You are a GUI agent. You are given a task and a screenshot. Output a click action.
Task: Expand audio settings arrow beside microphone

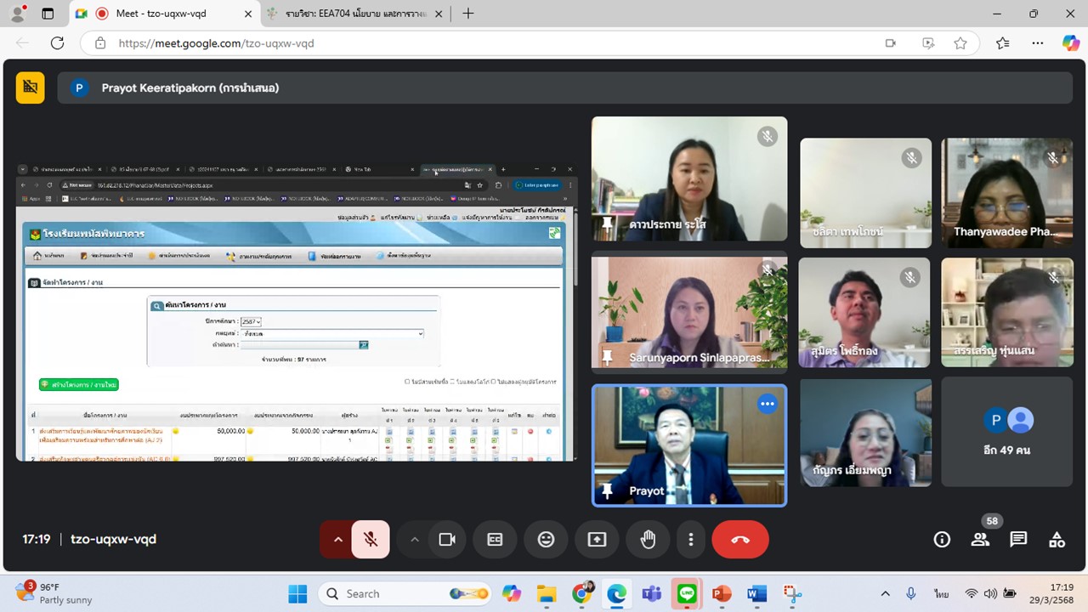click(x=337, y=539)
